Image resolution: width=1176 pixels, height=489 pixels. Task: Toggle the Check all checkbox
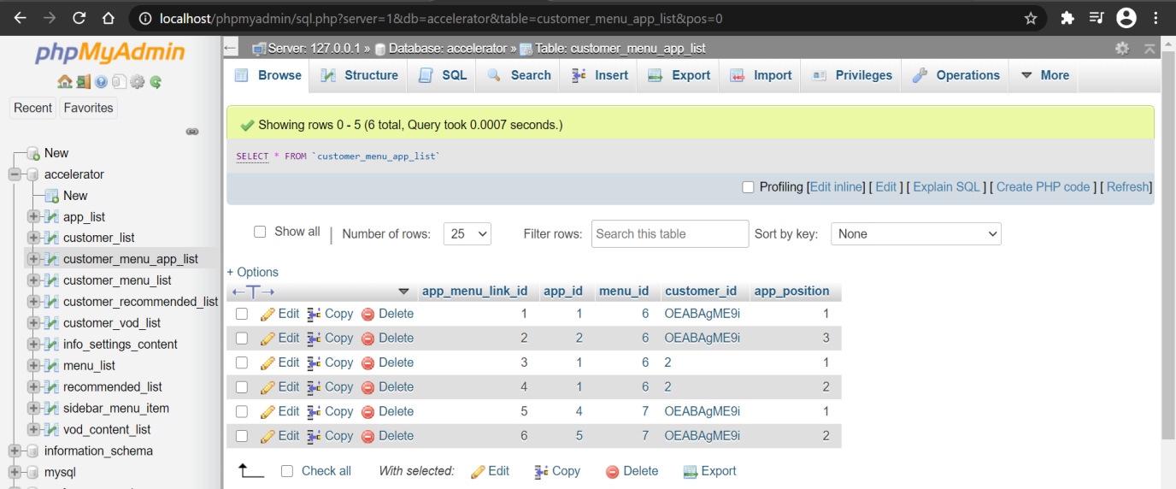click(287, 471)
